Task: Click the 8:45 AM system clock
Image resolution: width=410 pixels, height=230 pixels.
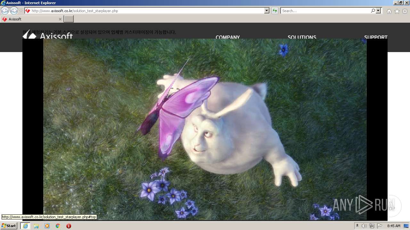Action: pos(394,226)
